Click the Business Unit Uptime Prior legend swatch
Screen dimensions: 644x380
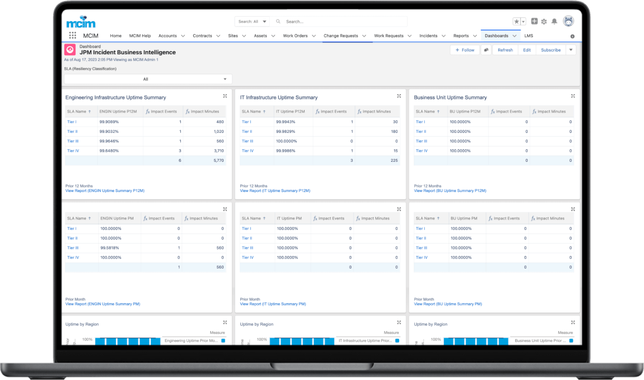point(571,341)
